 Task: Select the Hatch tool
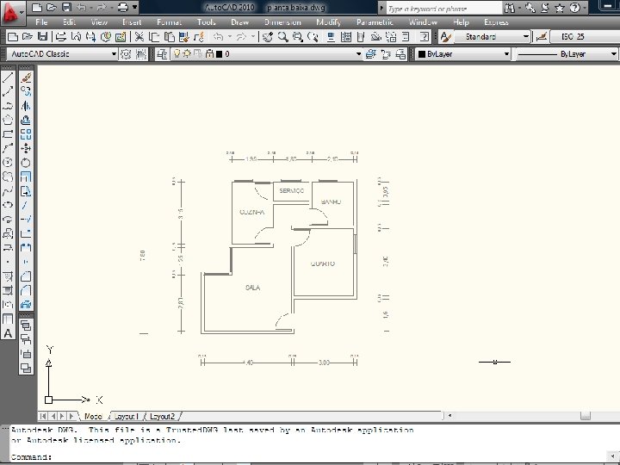pos(8,276)
